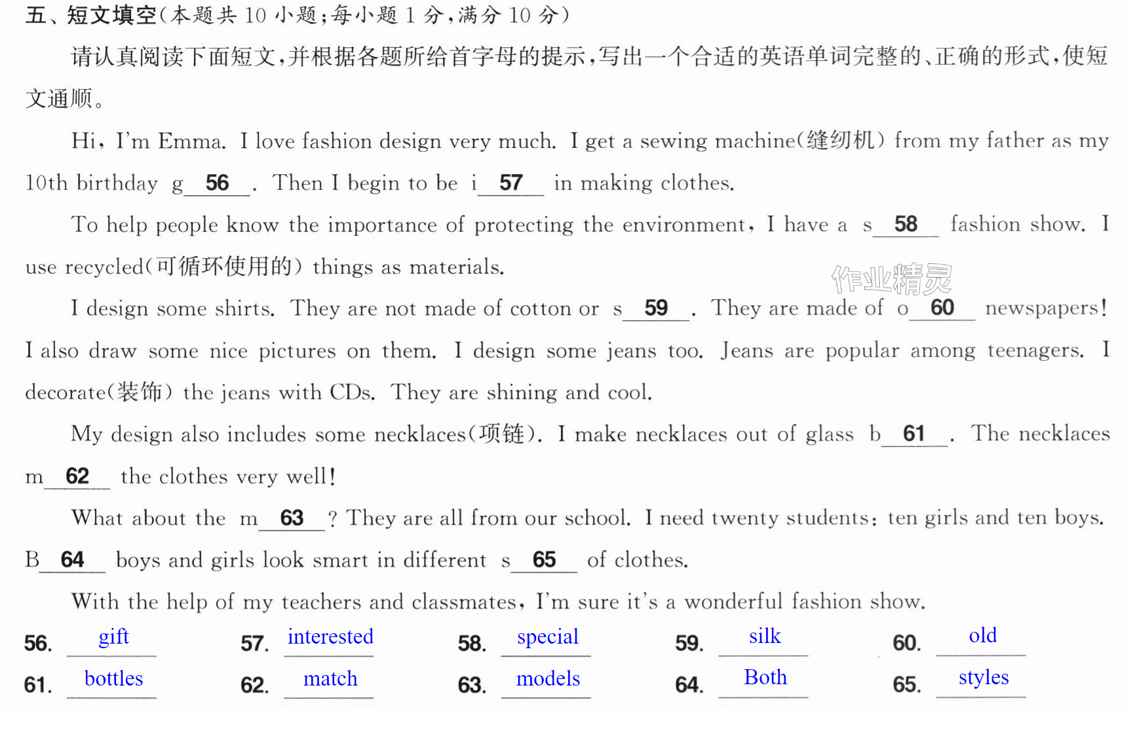Viewport: 1131px width, 734px height.
Task: Click blank 63 after 'What about the m'
Action: coord(292,519)
